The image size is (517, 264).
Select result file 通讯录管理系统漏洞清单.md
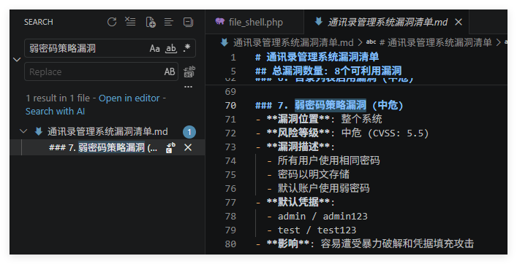107,132
